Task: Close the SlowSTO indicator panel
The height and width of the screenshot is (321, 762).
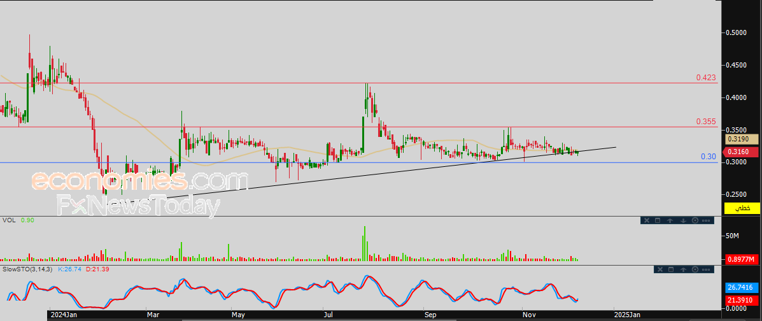Action: point(660,269)
